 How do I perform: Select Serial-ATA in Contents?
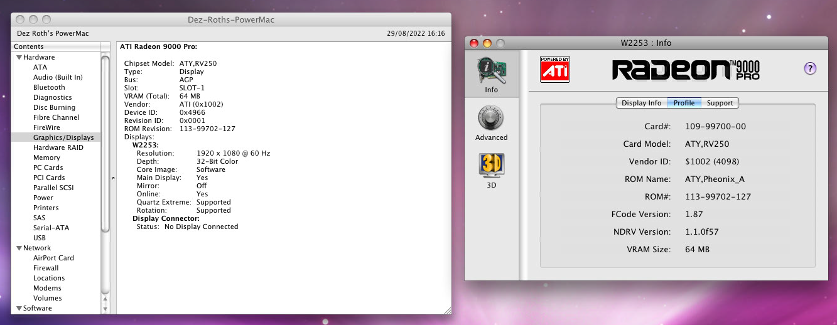click(51, 228)
